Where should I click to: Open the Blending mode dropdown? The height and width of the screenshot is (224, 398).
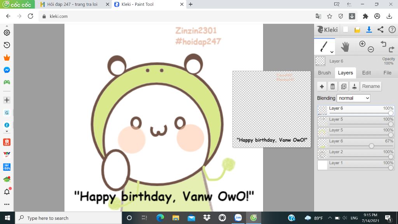pos(353,98)
